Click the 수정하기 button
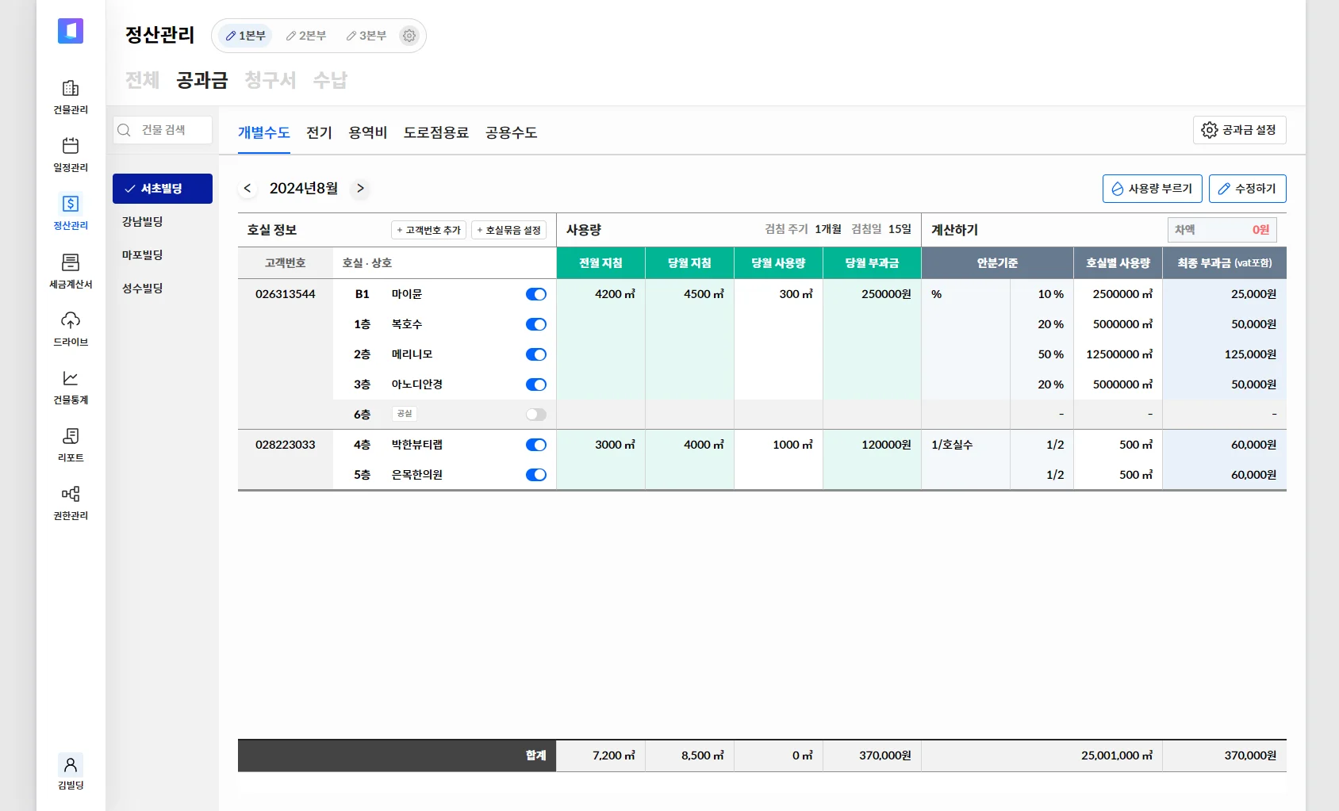The width and height of the screenshot is (1339, 811). pos(1247,189)
